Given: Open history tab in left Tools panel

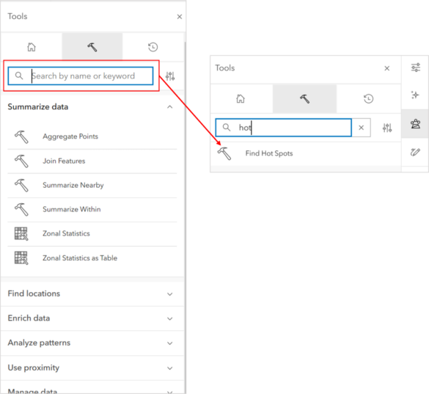Looking at the screenshot, I should pyautogui.click(x=153, y=47).
